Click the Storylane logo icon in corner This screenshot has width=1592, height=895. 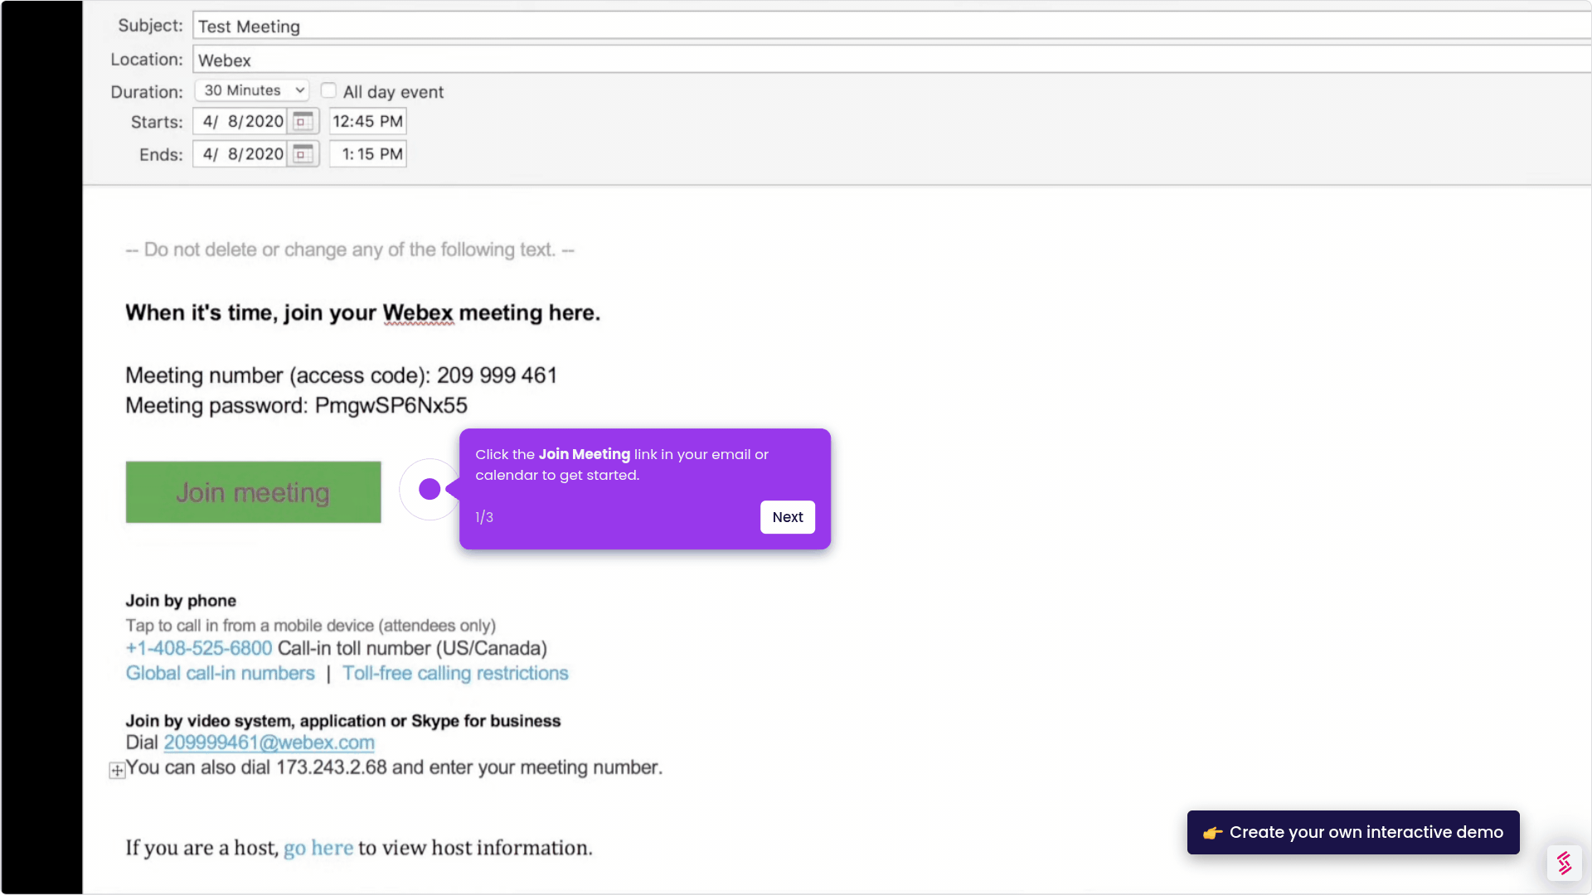[1564, 863]
